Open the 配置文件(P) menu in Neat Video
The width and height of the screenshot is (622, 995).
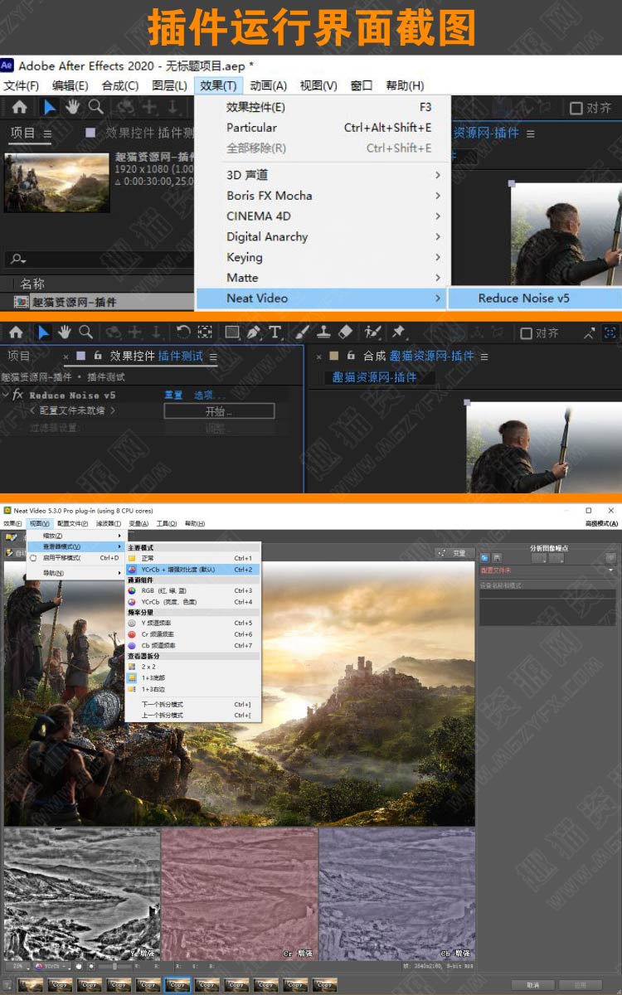click(x=72, y=524)
